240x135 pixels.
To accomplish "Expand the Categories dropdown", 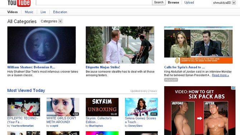I will click(x=52, y=21).
